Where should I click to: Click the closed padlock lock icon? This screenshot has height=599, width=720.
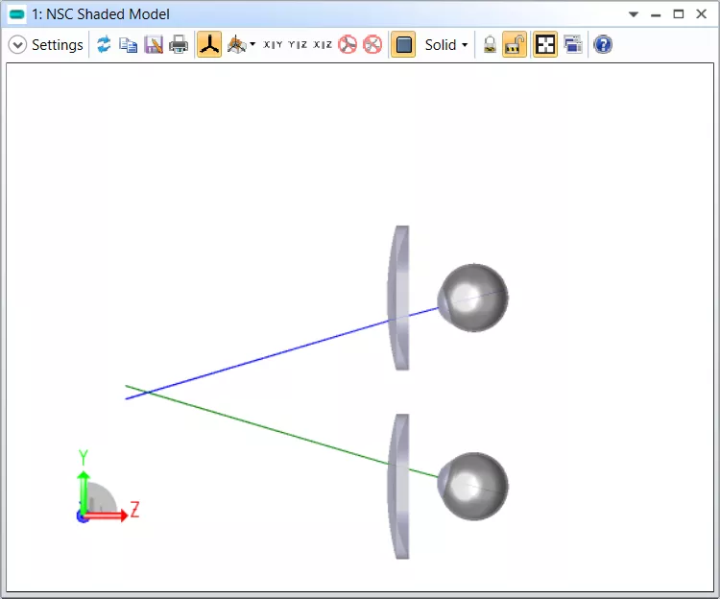490,45
